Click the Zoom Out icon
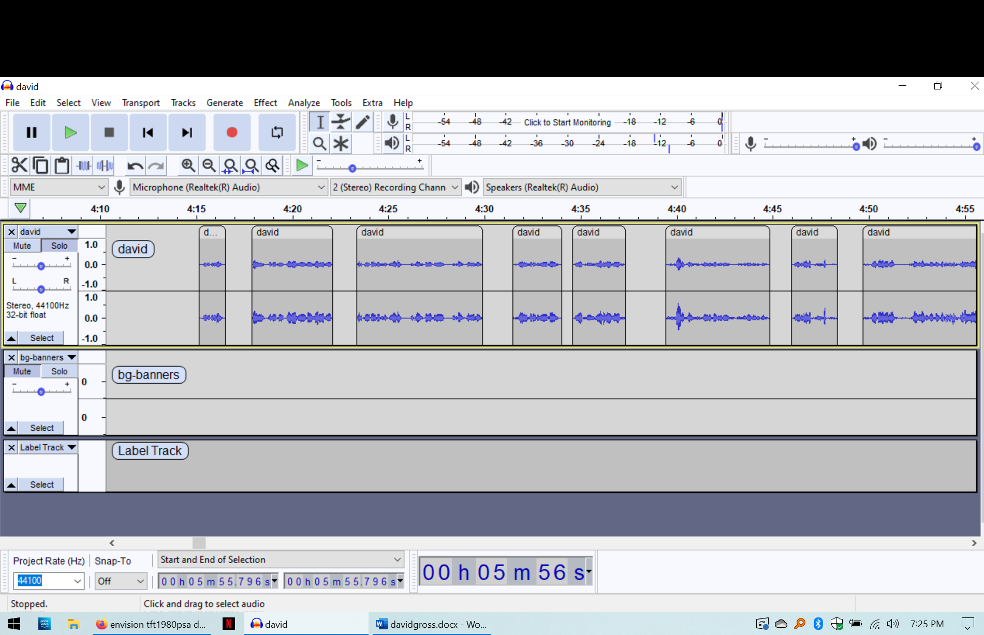The width and height of the screenshot is (984, 635). click(209, 165)
